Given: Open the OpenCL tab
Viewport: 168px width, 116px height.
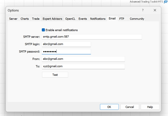Looking at the screenshot, I should [70, 19].
